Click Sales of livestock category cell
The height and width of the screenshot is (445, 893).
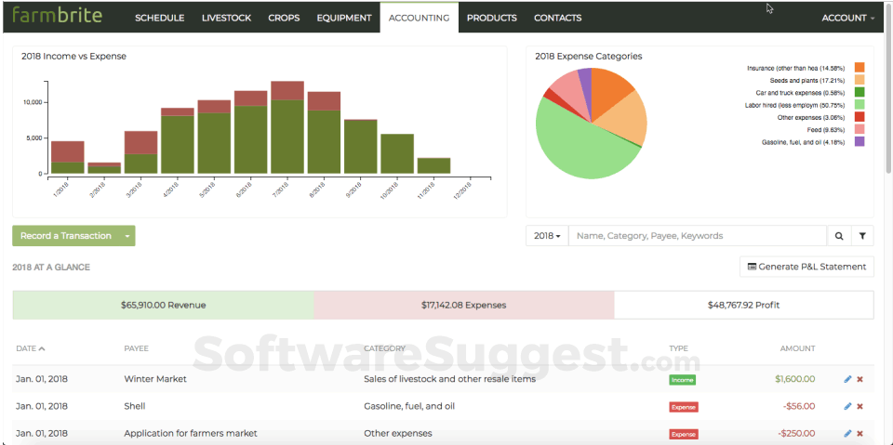pos(449,379)
